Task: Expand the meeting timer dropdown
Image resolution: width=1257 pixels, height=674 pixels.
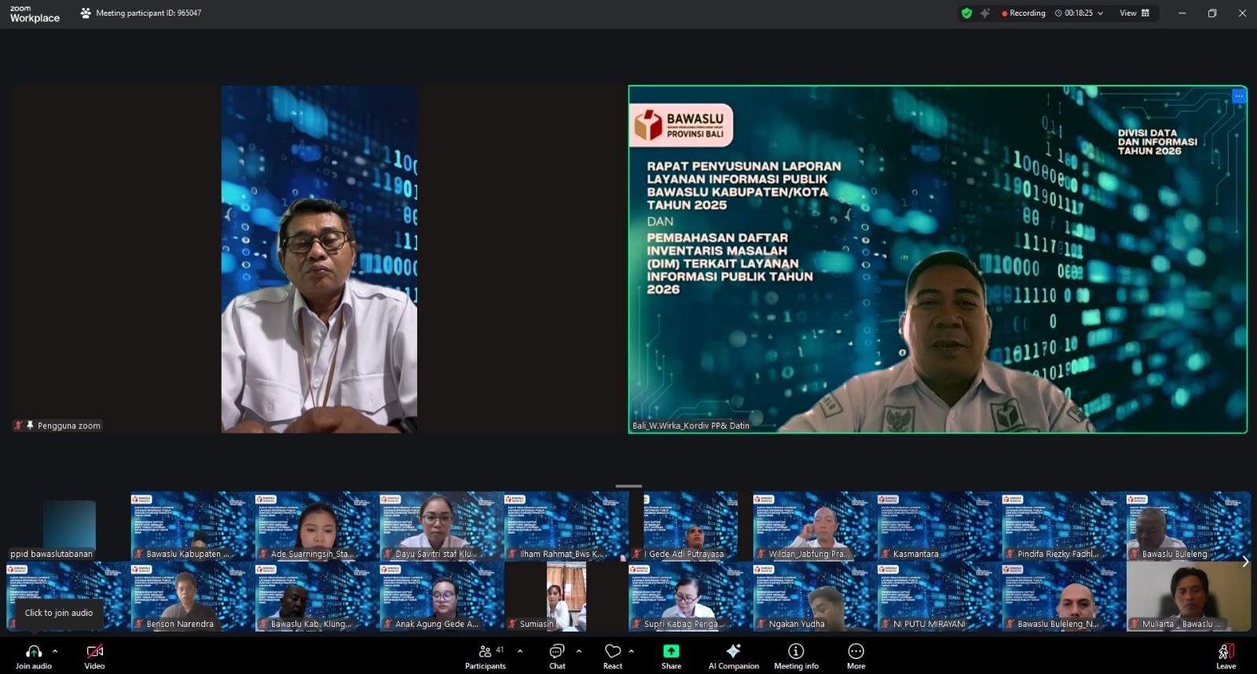Action: [1100, 13]
